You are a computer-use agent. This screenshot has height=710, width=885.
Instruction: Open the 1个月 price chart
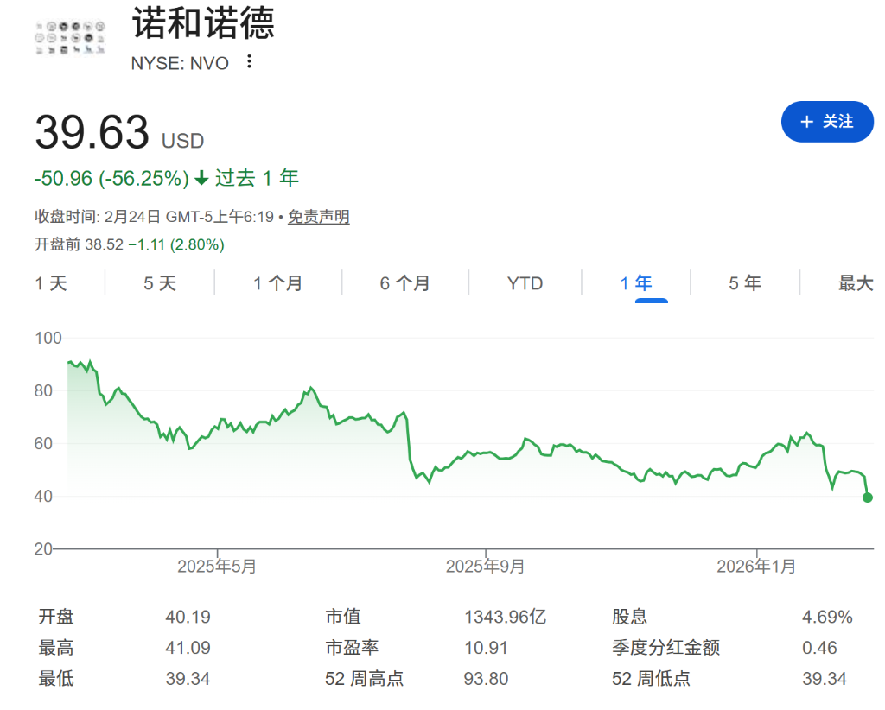tap(277, 283)
